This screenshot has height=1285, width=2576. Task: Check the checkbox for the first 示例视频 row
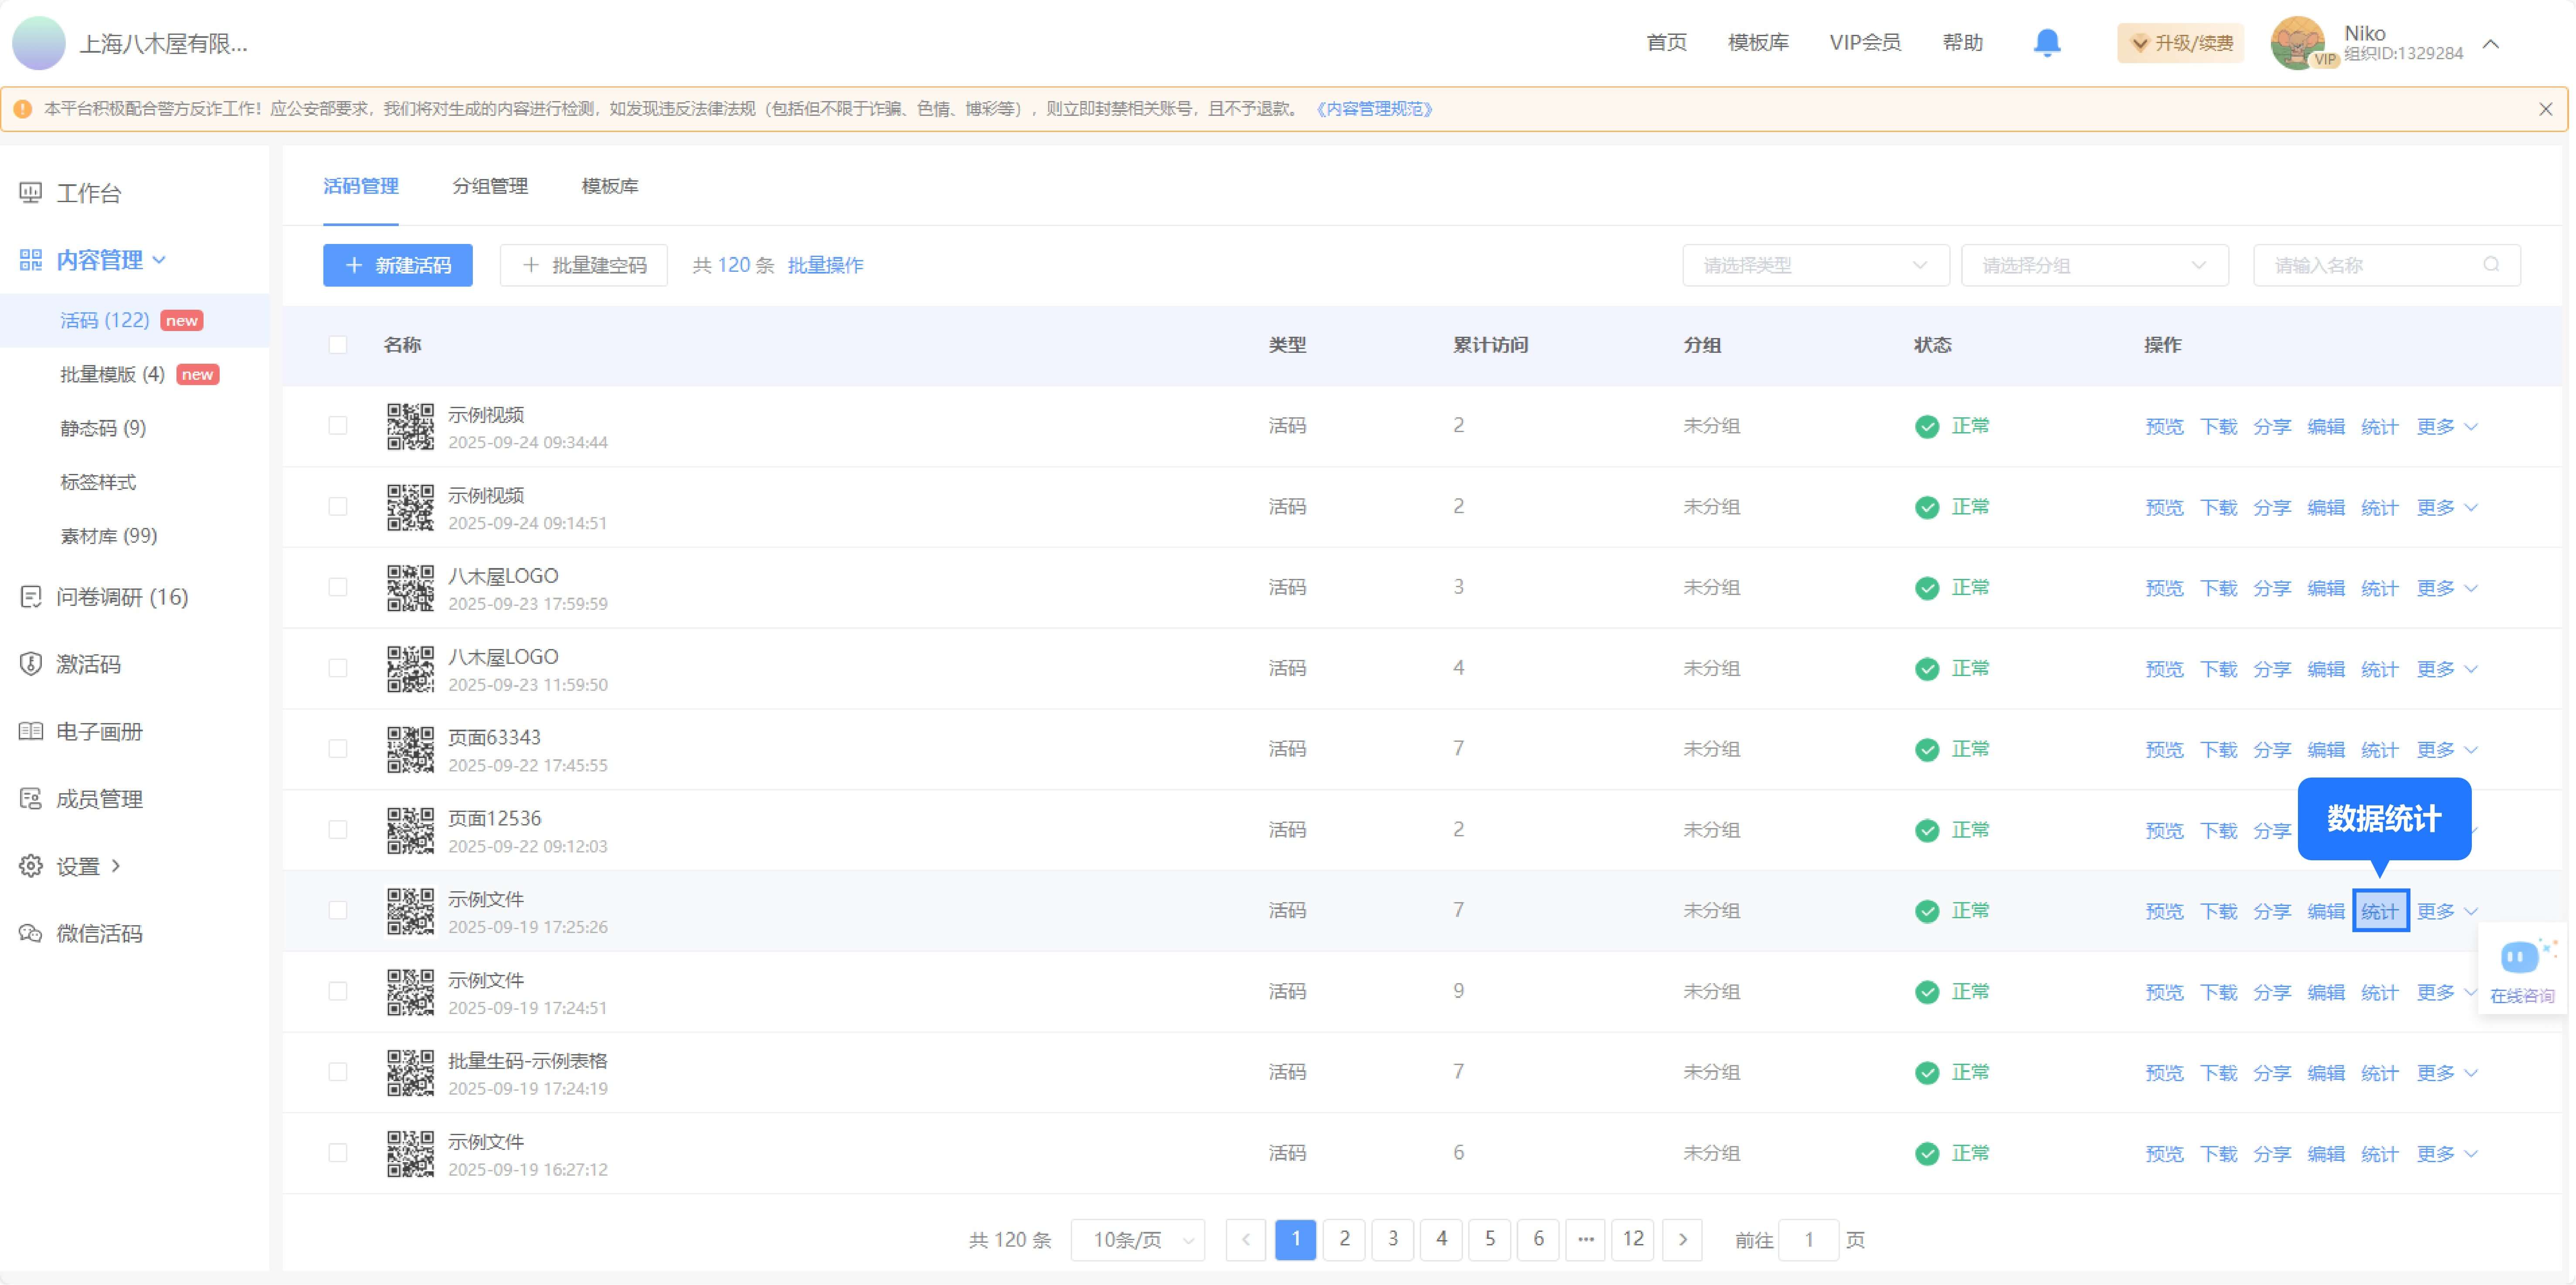[338, 426]
